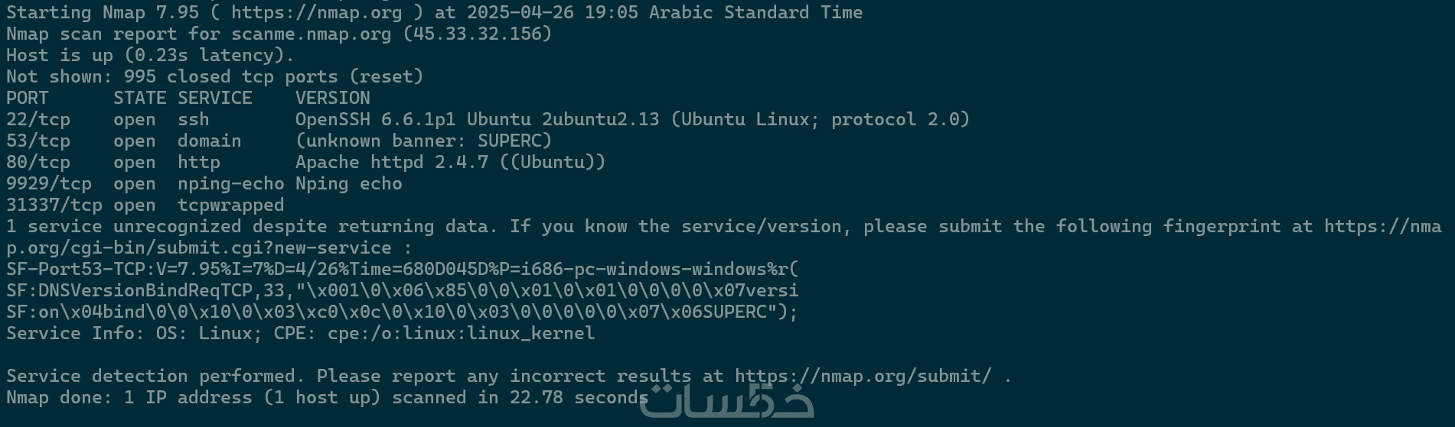The image size is (1455, 427).
Task: Click the SERVICE column header
Action: [x=215, y=99]
